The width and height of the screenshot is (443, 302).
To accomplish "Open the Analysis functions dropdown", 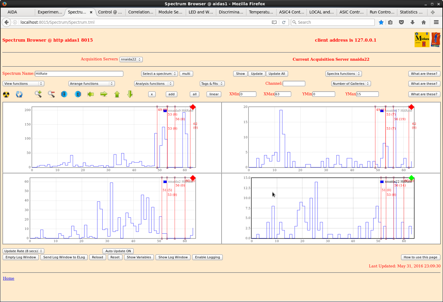I will click(154, 84).
